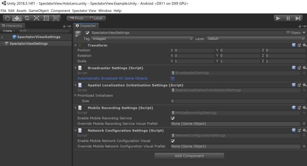Open Spatial Localization gear menu
This screenshot has height=166, width=307.
304,85
